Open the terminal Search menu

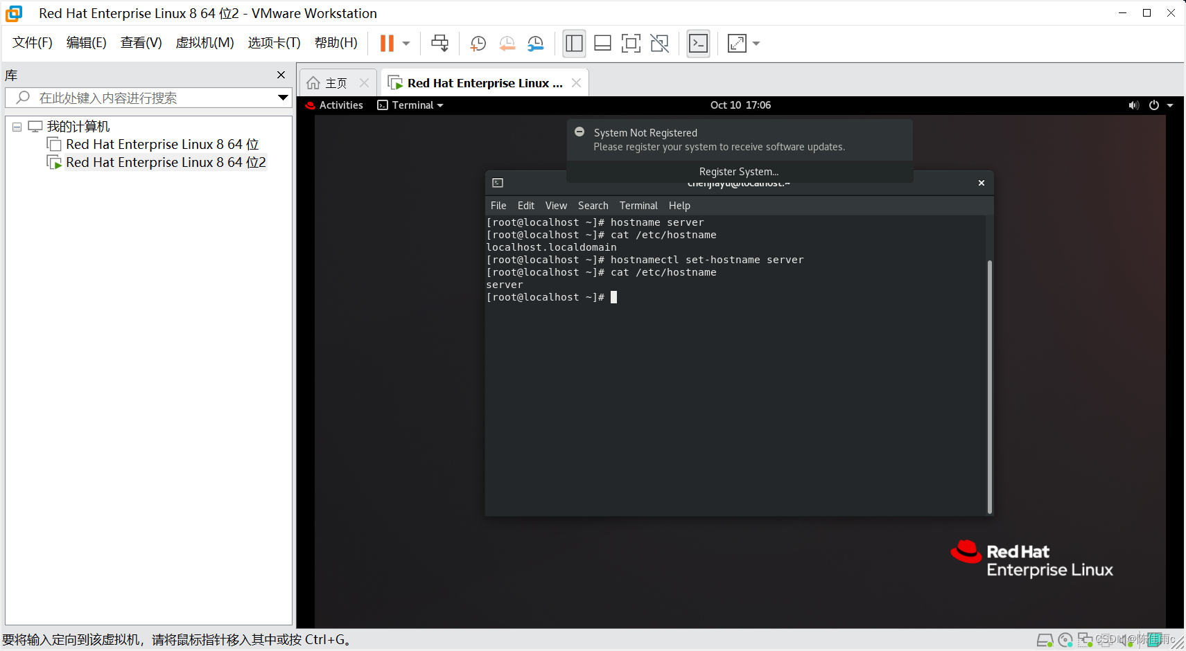click(593, 206)
